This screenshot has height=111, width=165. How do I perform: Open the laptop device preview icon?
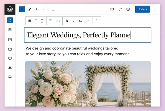point(112,9)
